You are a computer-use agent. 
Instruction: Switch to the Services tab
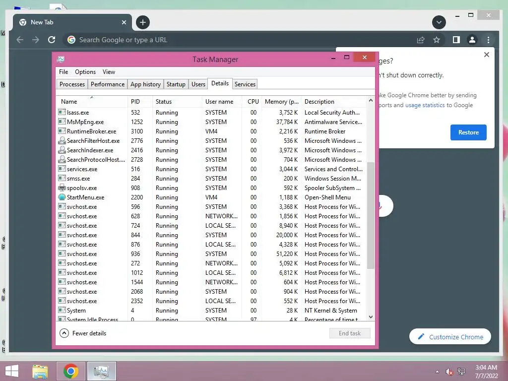(245, 84)
